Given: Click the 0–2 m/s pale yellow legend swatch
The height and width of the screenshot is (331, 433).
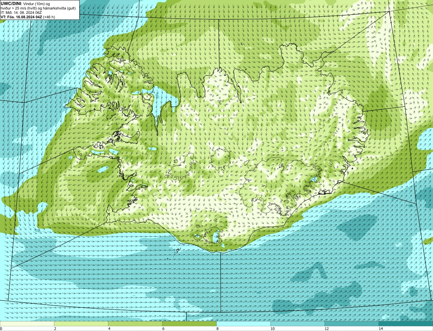Looking at the screenshot, I should pos(27,324).
